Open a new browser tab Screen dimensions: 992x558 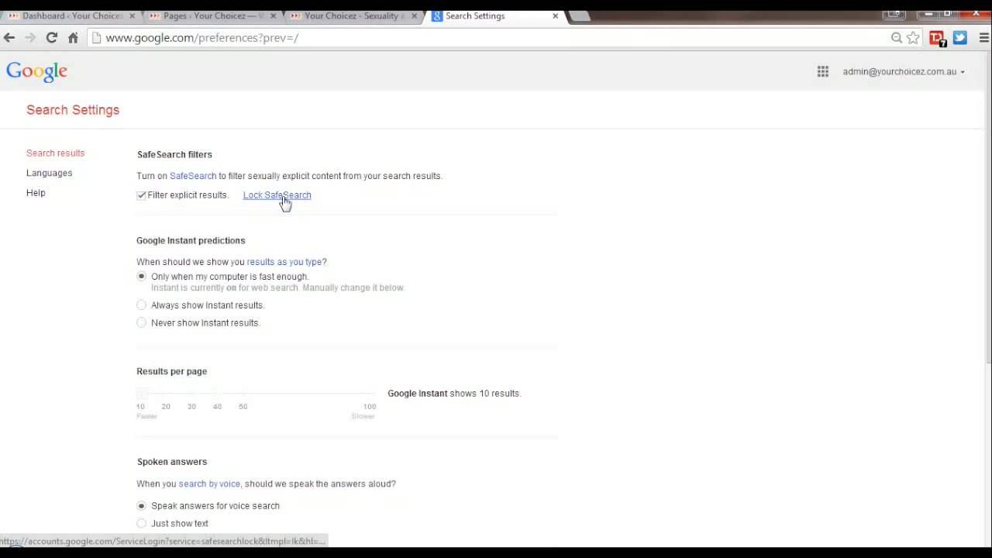[579, 15]
